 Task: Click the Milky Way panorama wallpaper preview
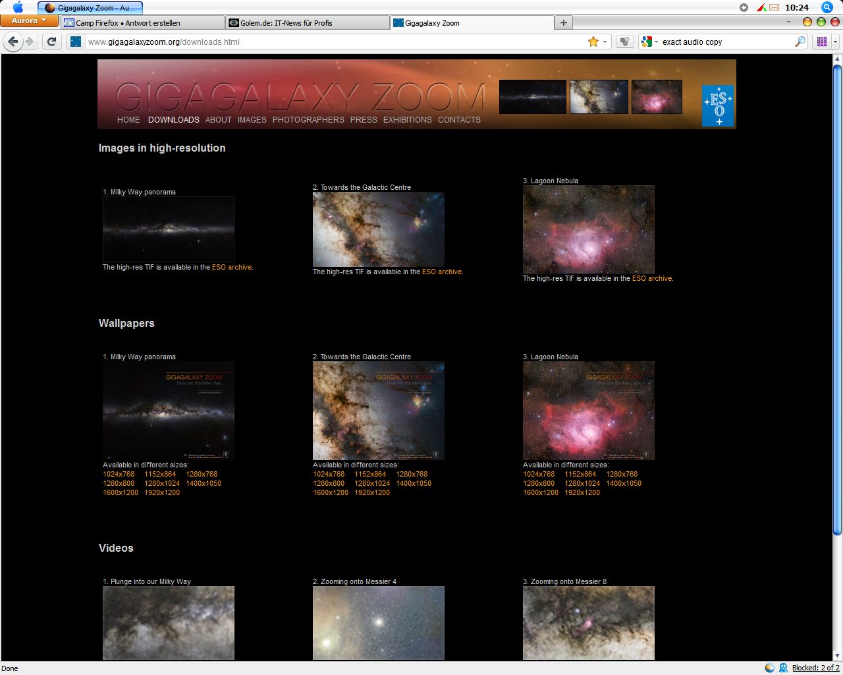pyautogui.click(x=169, y=411)
